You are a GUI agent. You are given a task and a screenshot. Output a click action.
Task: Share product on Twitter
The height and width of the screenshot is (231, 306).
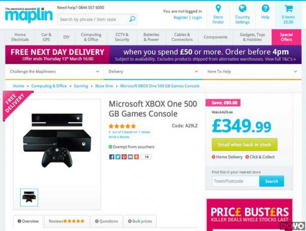[x=118, y=157]
